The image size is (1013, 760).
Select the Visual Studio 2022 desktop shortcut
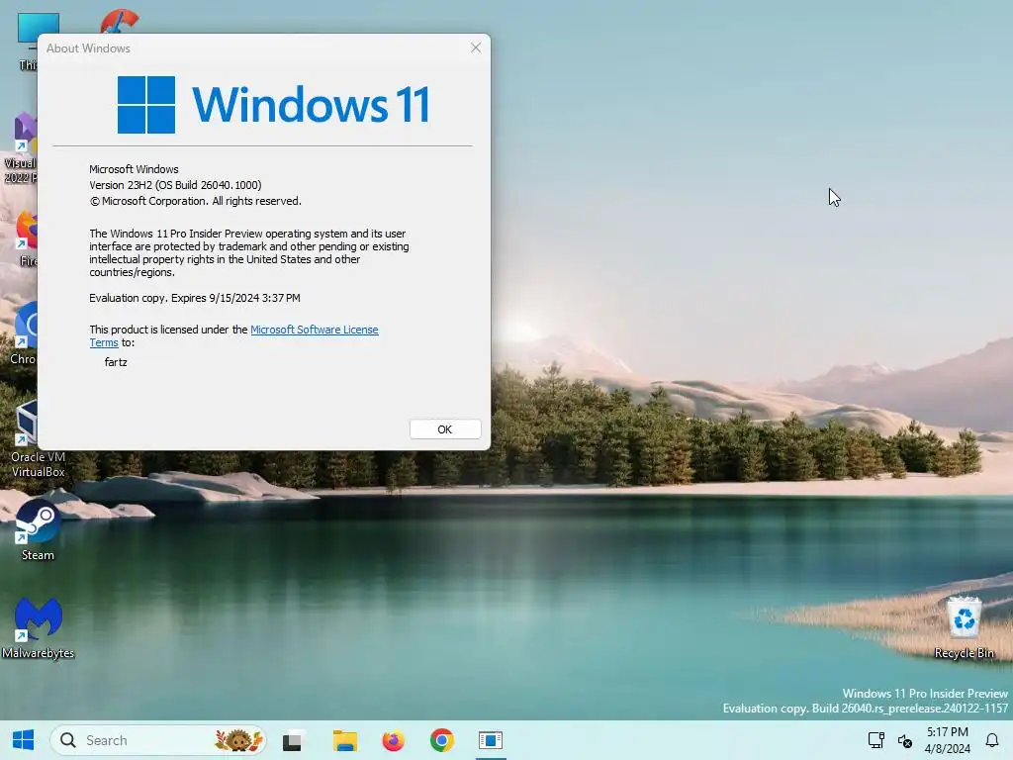pyautogui.click(x=21, y=148)
